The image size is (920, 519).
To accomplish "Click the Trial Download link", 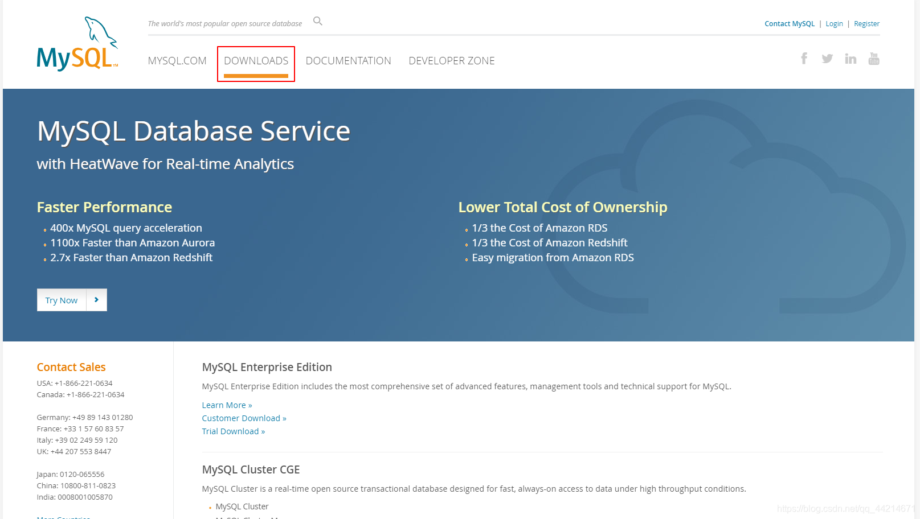I will pyautogui.click(x=233, y=431).
